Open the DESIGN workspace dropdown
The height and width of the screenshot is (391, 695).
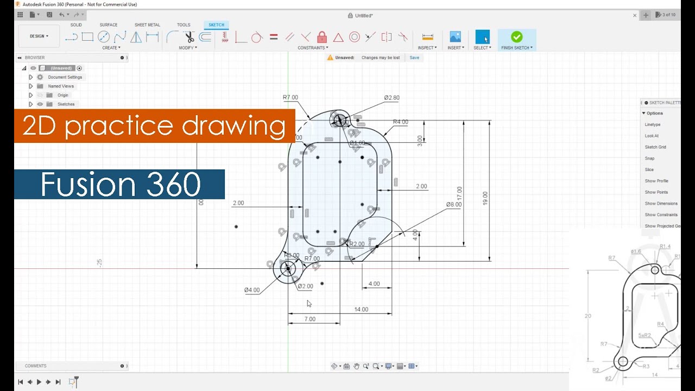click(39, 36)
